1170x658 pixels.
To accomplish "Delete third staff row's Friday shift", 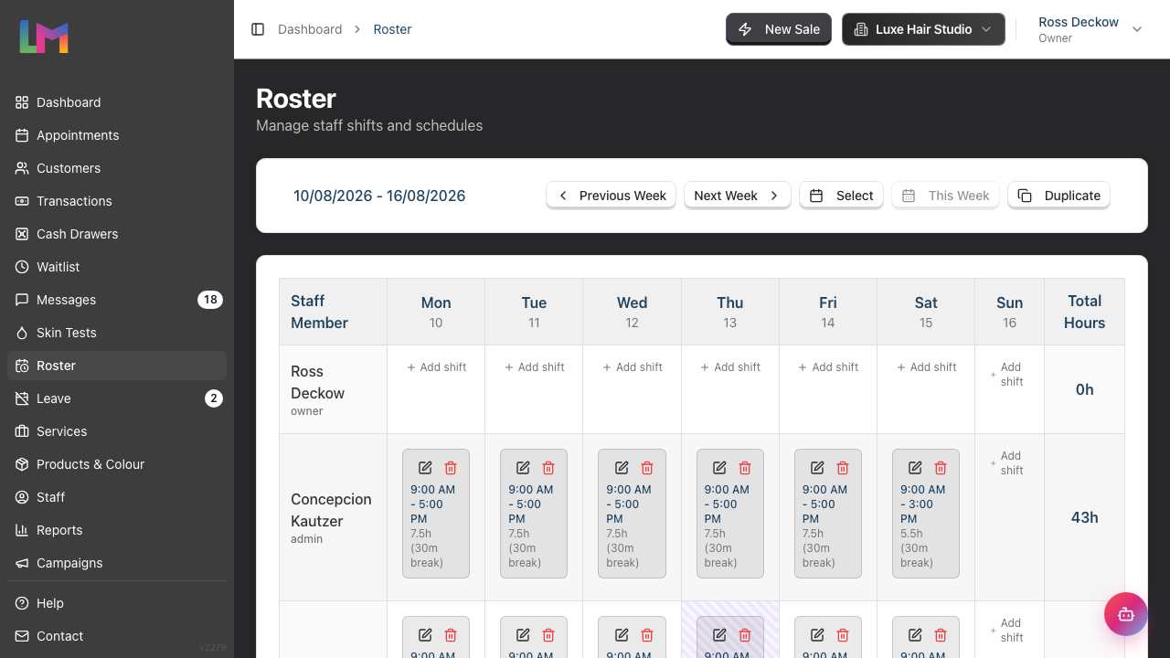I will click(843, 635).
